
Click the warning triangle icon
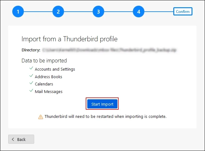tap(40, 117)
